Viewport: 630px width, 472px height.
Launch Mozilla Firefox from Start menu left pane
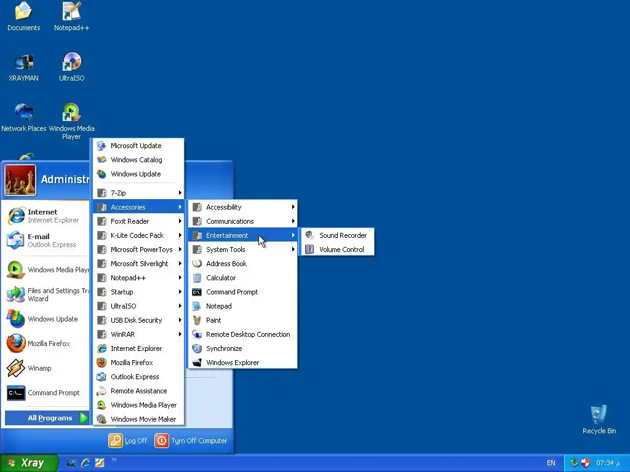pyautogui.click(x=47, y=344)
